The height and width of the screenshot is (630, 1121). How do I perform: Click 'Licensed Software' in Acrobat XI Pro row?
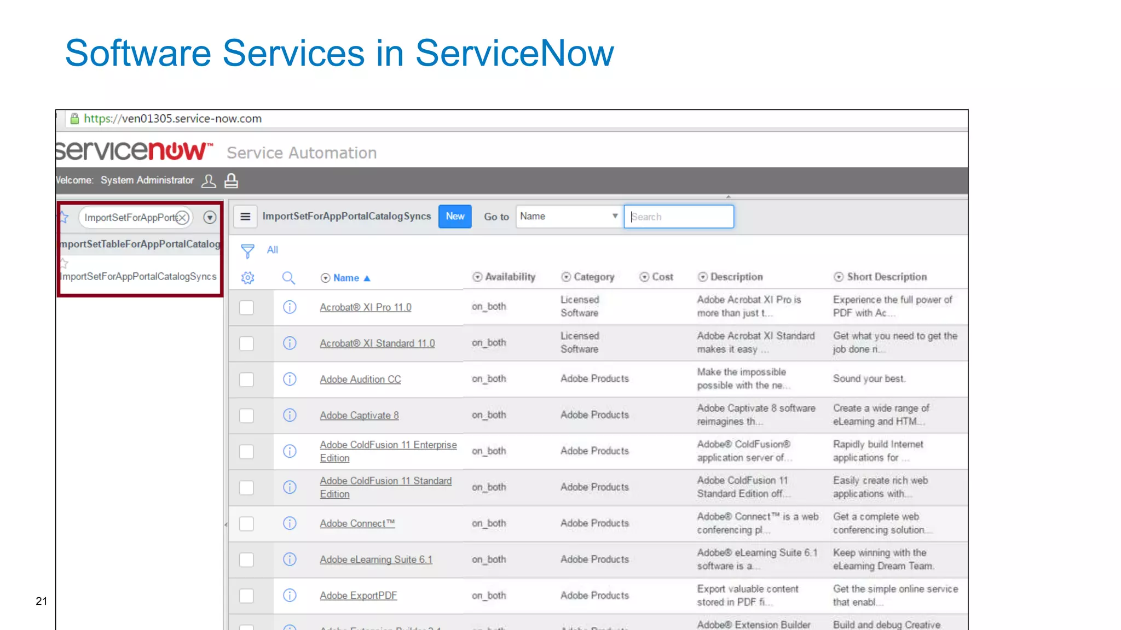580,306
